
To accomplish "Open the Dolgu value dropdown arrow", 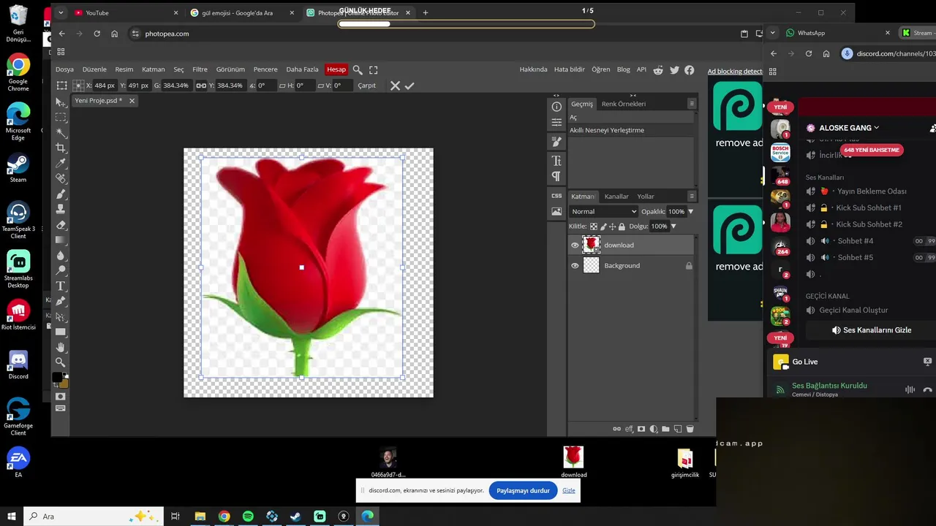I will coord(673,226).
